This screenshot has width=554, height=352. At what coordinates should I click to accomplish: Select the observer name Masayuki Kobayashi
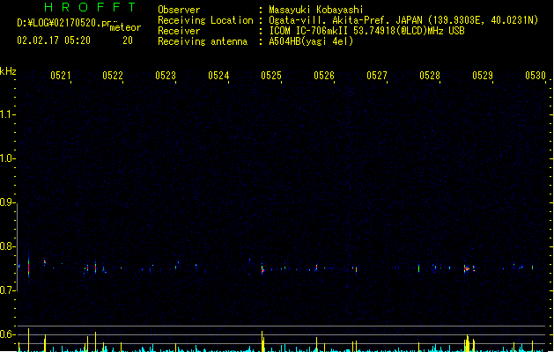(316, 10)
